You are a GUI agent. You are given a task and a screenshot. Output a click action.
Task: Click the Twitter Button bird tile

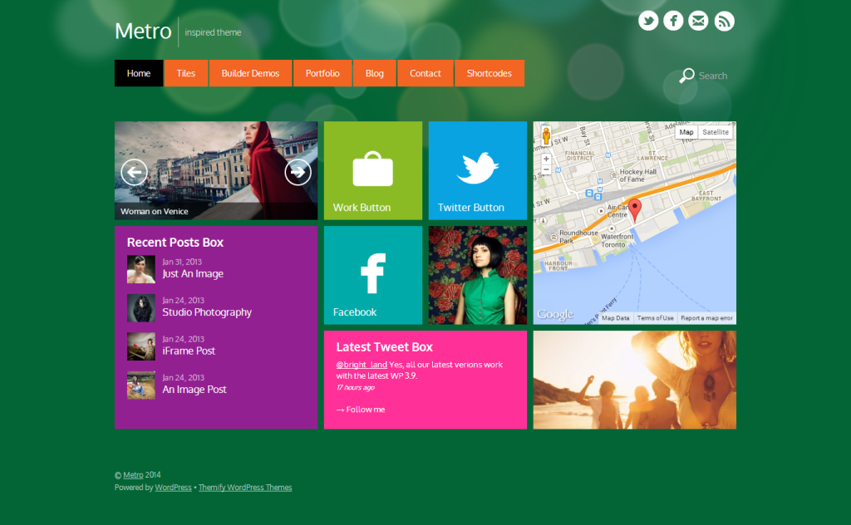[478, 170]
